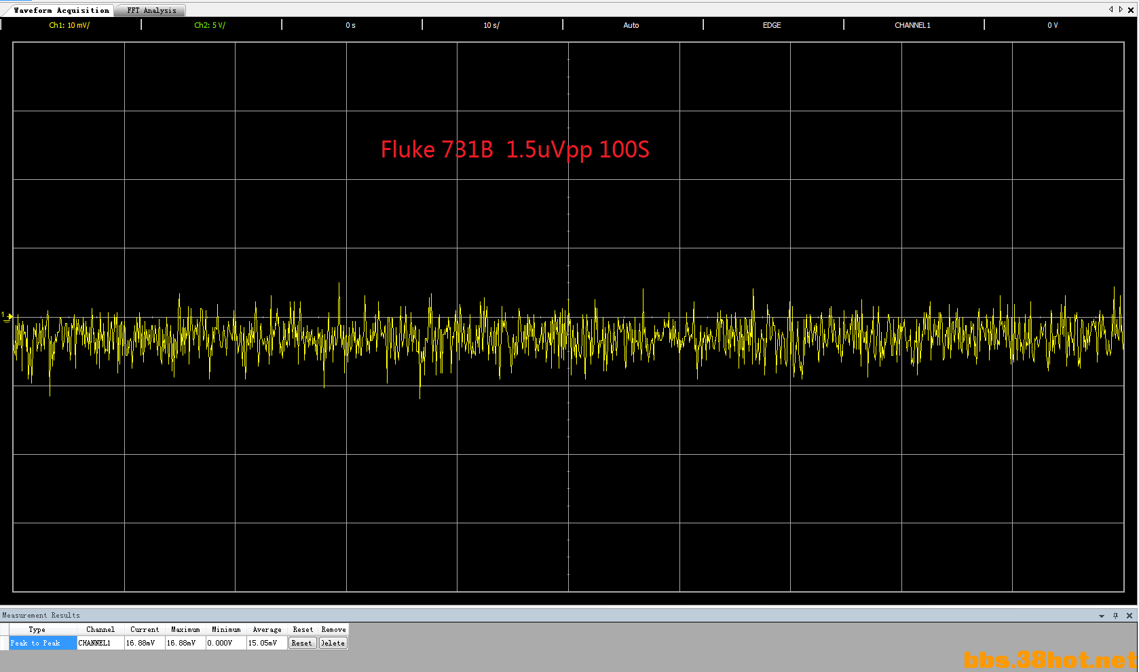The image size is (1139, 672).
Task: Click the channel 1 ground level marker
Action: [x=7, y=316]
